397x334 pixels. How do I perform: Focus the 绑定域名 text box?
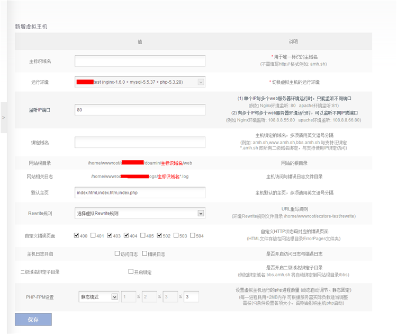(x=140, y=143)
